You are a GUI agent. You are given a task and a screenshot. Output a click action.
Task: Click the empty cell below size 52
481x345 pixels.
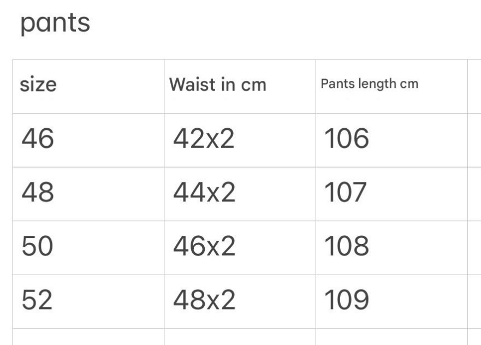[88, 337]
